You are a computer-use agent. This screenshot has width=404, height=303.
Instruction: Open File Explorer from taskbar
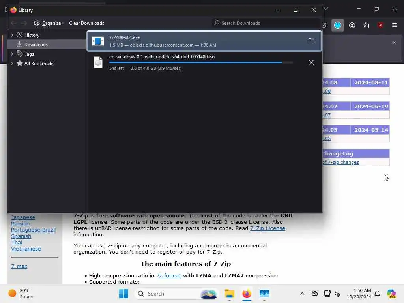[x=229, y=294]
